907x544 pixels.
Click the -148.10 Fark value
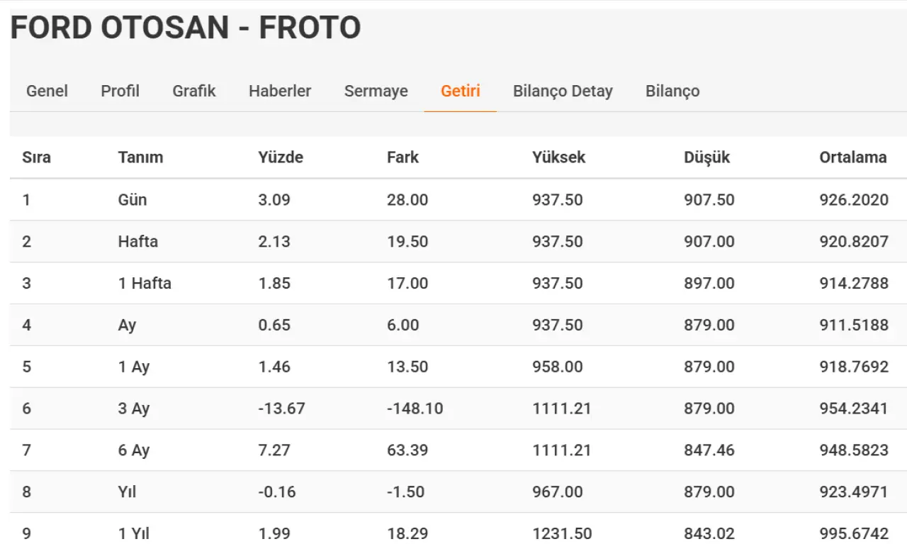(415, 409)
